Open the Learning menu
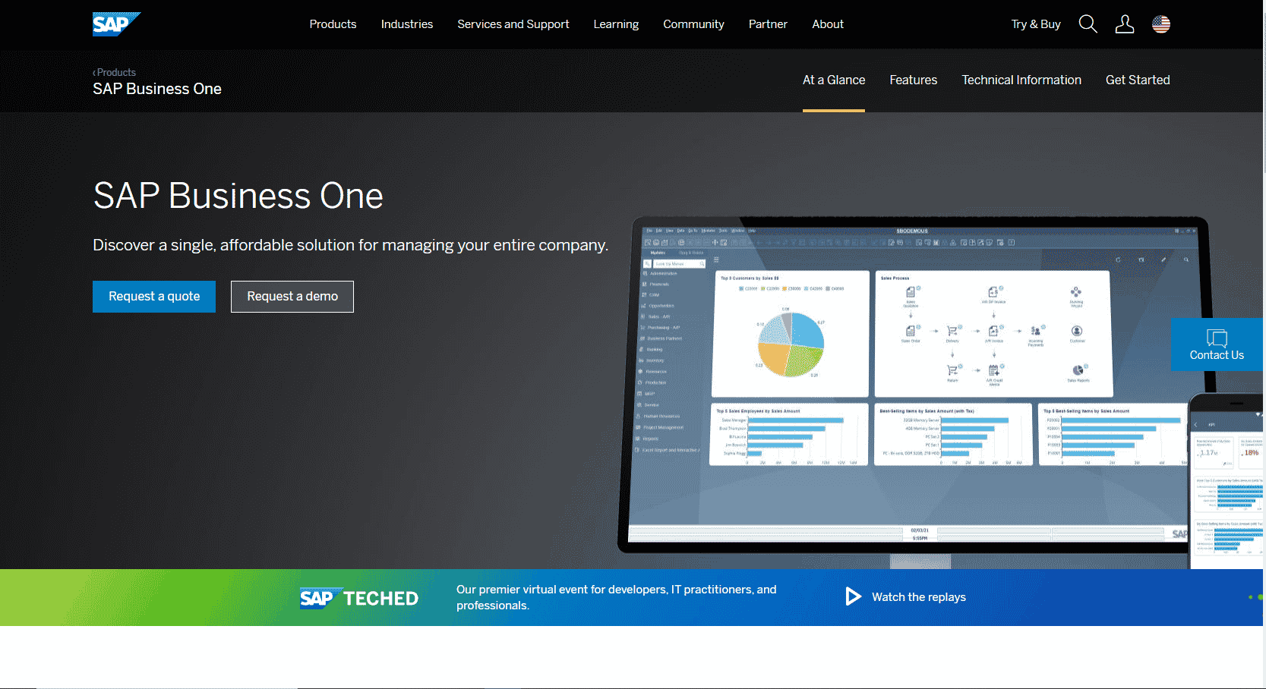Viewport: 1266px width, 689px height. pyautogui.click(x=616, y=24)
